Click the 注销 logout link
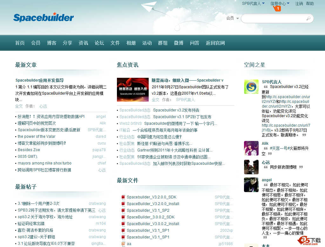This screenshot has width=325, height=247. tap(299, 3)
